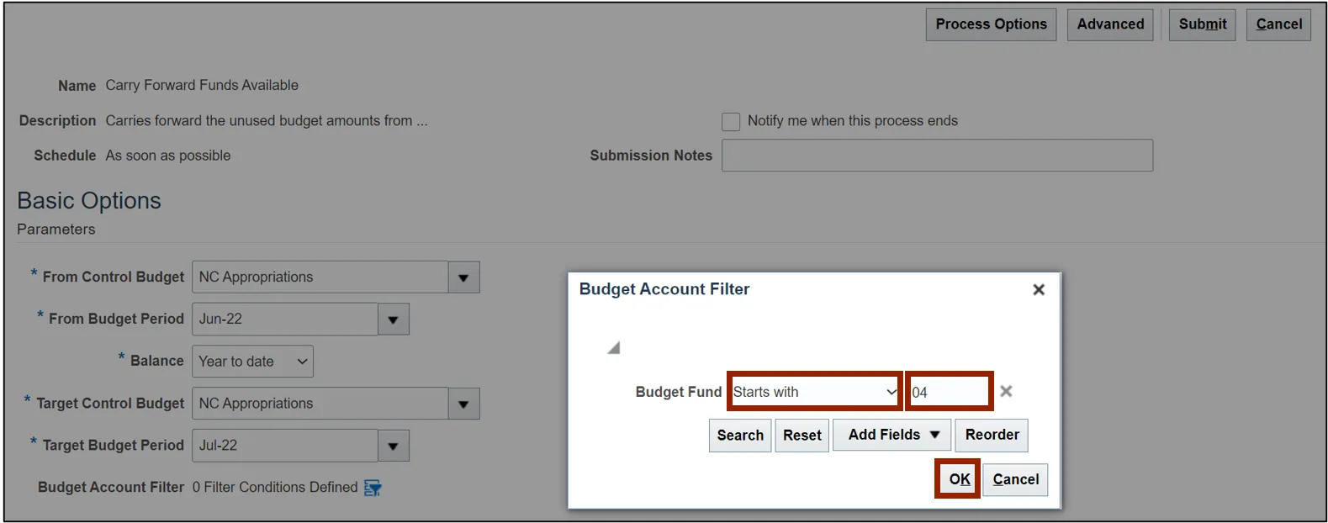Click the Process Options button

[x=991, y=24]
